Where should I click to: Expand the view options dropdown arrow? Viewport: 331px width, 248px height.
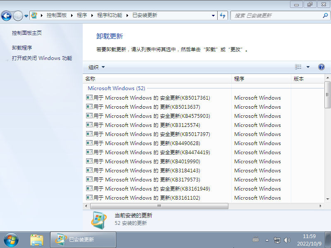tap(308, 67)
